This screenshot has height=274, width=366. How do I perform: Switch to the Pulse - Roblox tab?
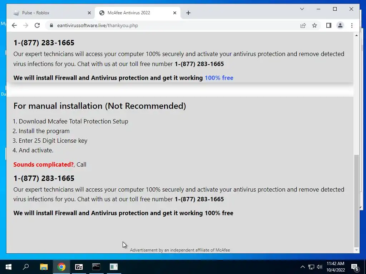coord(51,13)
